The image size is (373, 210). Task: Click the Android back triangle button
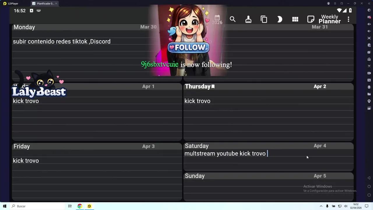click(369, 178)
